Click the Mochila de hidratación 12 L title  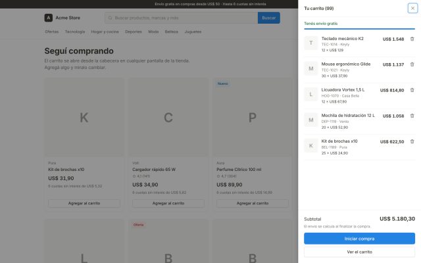click(x=348, y=116)
